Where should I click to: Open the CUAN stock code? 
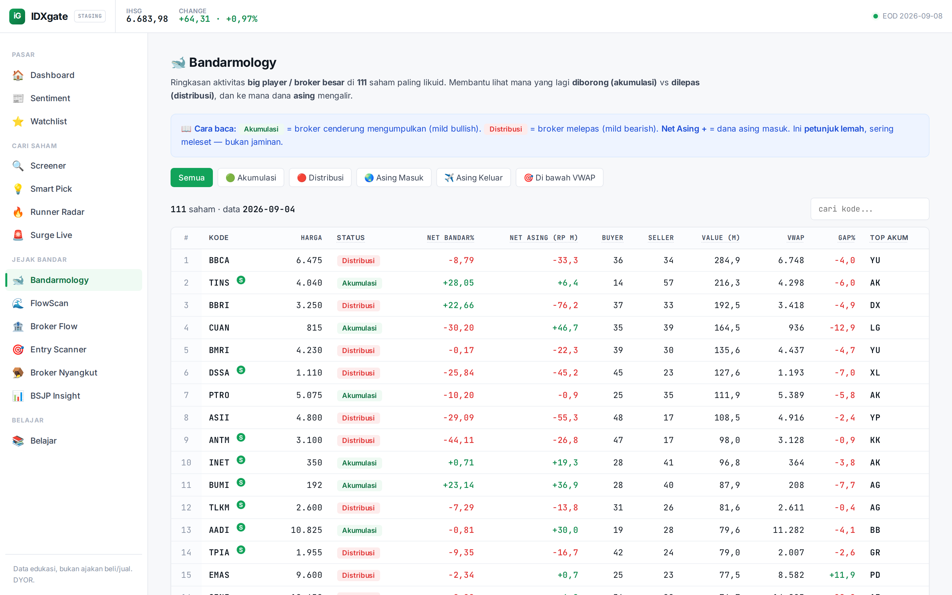pyautogui.click(x=219, y=328)
